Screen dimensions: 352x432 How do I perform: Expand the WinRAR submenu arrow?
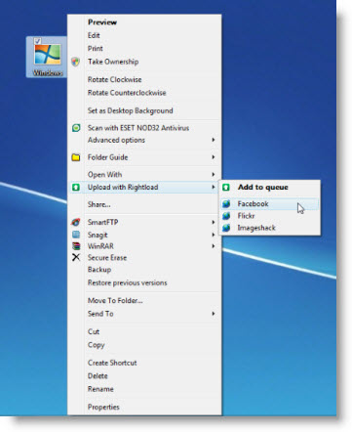tap(214, 246)
